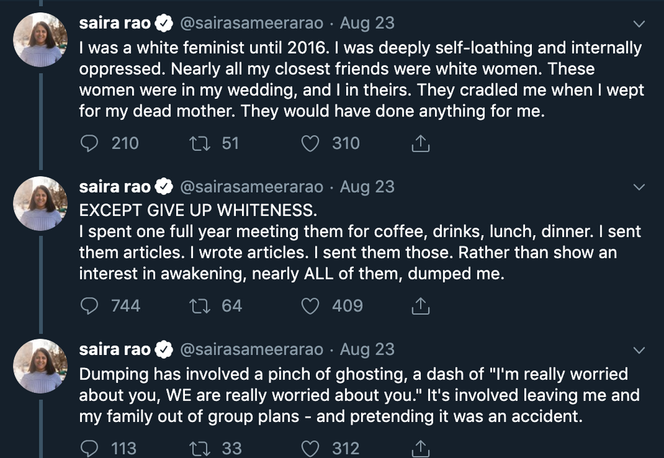This screenshot has width=664, height=458.
Task: Click 'saira rao' name on second tweet
Action: click(115, 186)
